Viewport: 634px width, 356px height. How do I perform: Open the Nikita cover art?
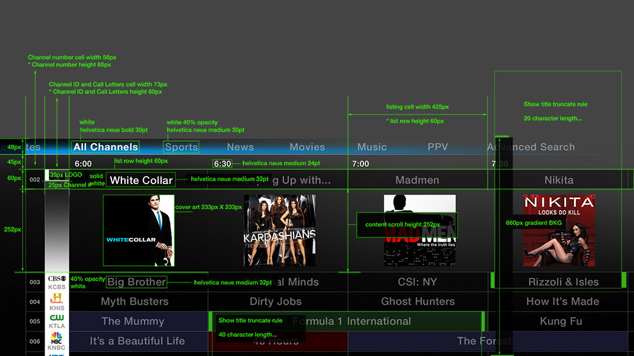tap(559, 231)
